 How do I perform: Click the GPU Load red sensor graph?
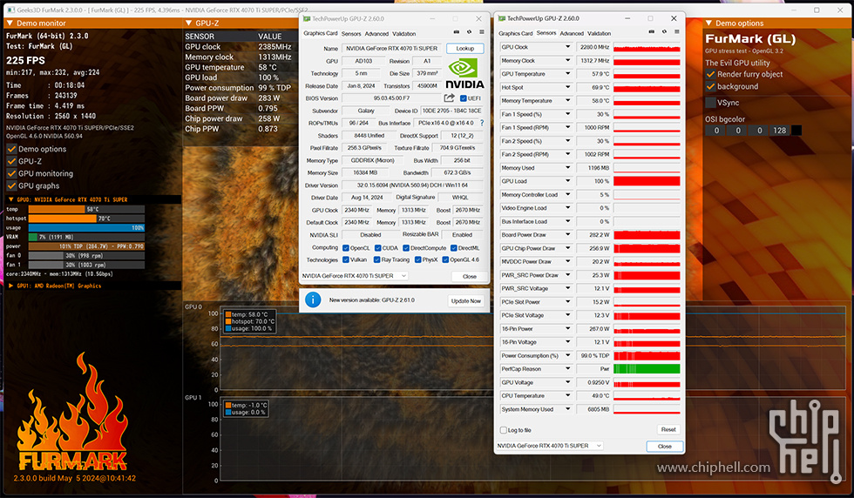647,181
